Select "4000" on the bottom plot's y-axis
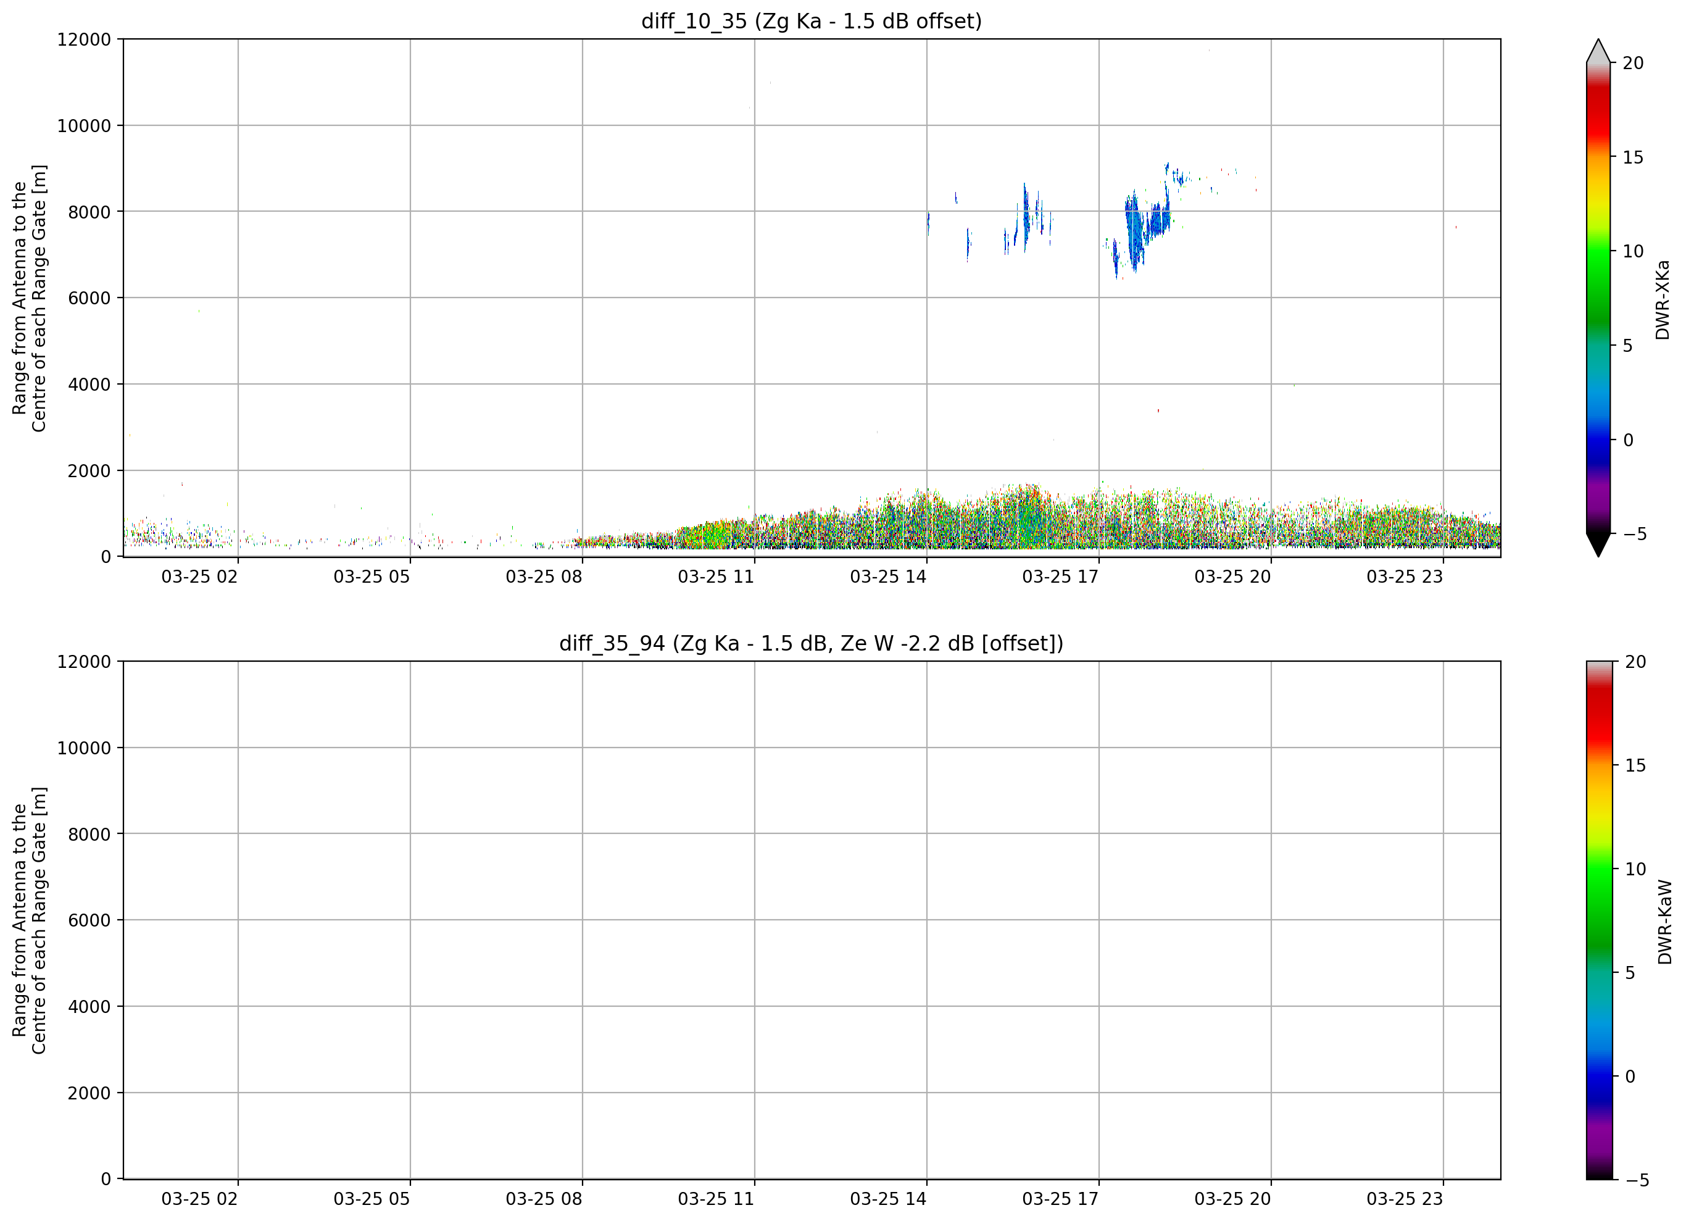Screen dimensions: 1686x1221 pos(89,1007)
